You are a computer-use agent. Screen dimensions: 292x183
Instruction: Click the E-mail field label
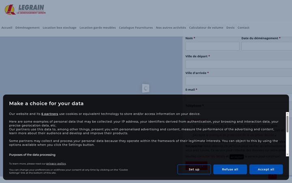tap(191, 89)
